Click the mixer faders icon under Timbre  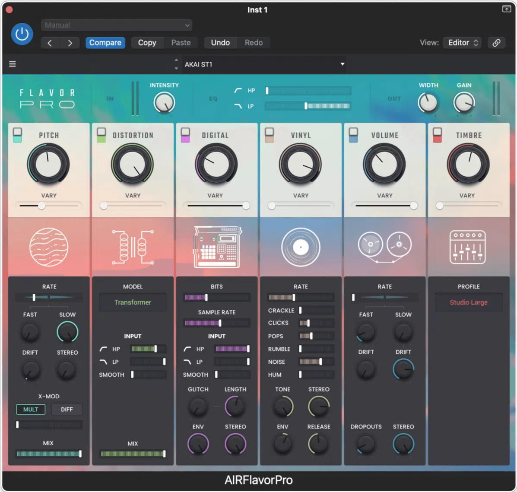[468, 247]
